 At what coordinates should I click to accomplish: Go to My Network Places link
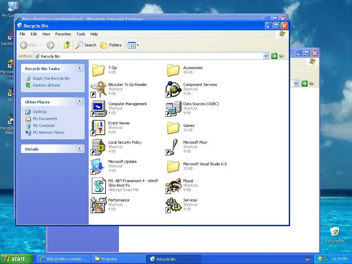[x=48, y=132]
